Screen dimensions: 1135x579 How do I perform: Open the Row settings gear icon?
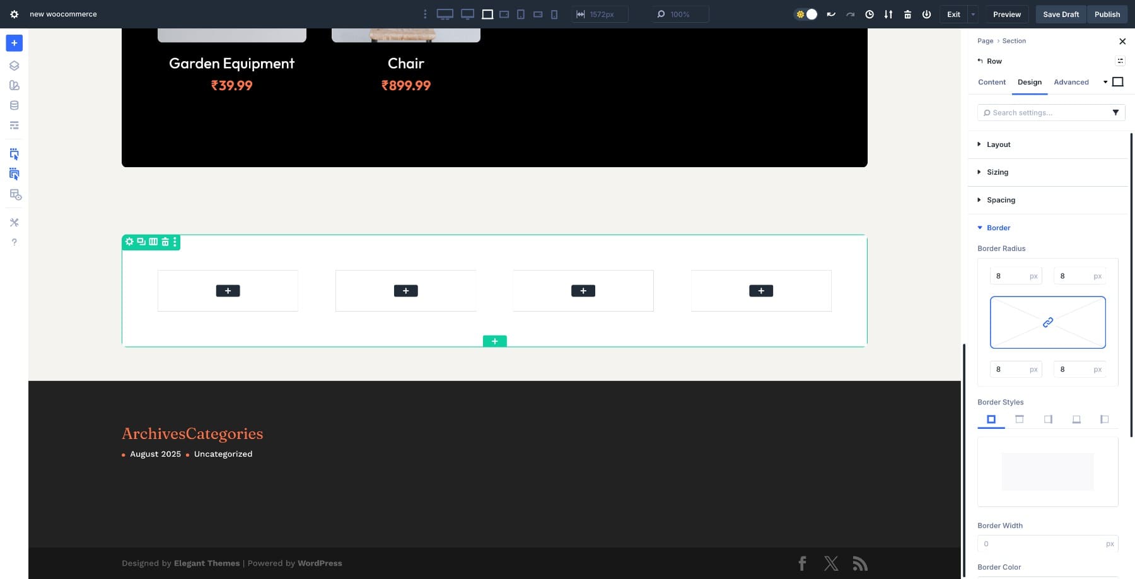[x=129, y=242]
